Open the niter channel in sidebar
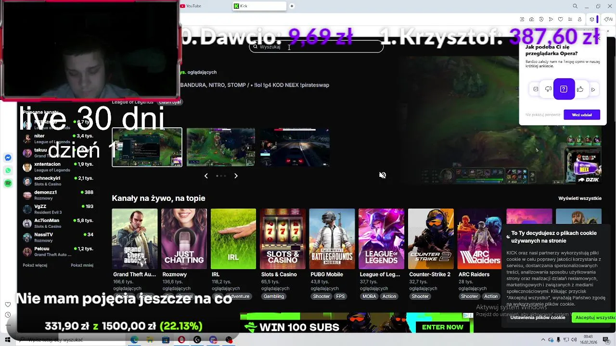 click(58, 139)
